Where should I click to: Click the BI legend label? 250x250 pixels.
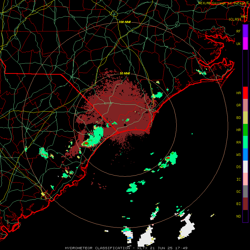pyautogui.click(x=238, y=204)
